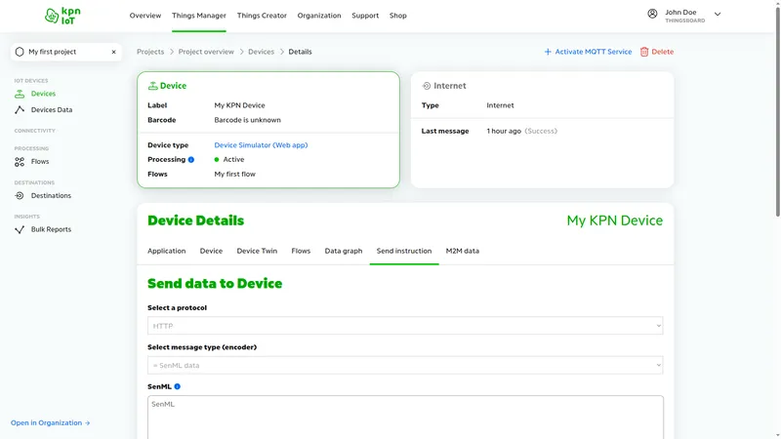Open the Support menu
Image resolution: width=781 pixels, height=439 pixels.
(x=365, y=16)
